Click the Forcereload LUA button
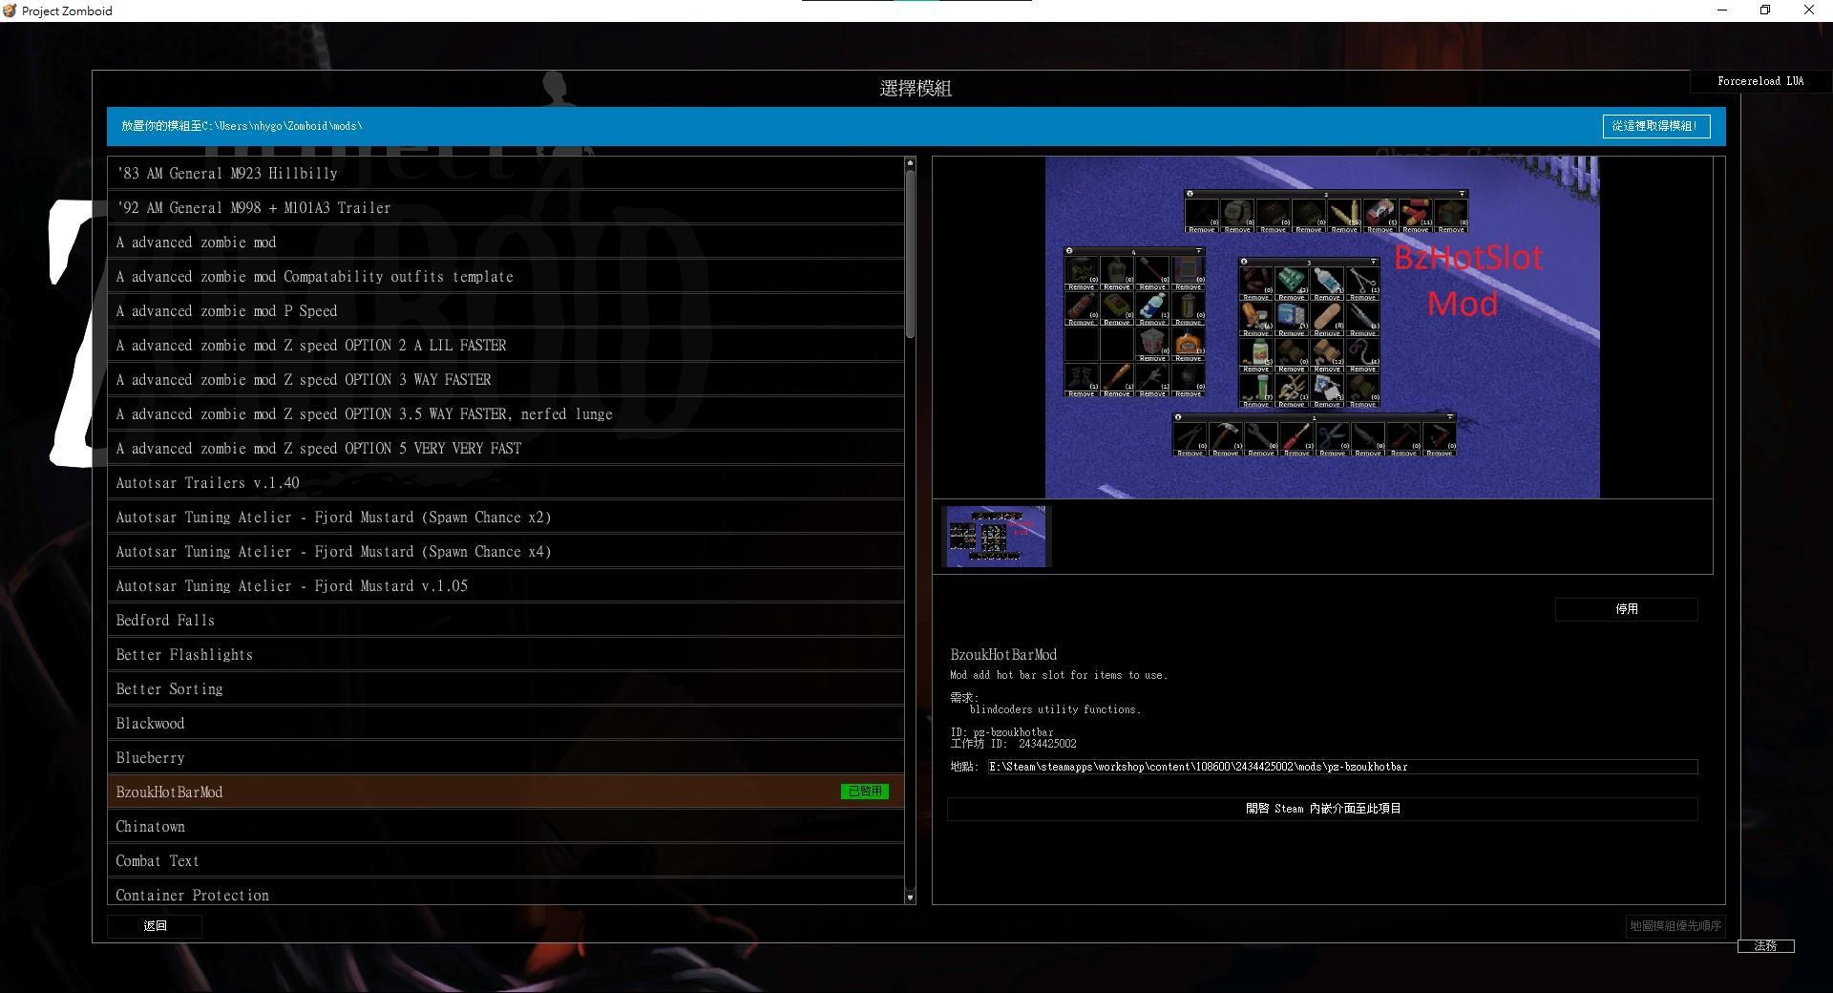 [x=1760, y=81]
